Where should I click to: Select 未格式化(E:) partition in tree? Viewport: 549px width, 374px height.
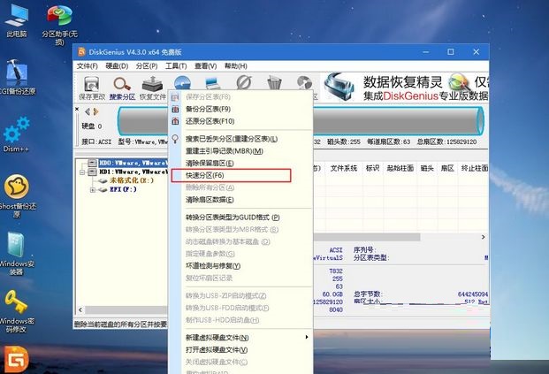tap(126, 180)
